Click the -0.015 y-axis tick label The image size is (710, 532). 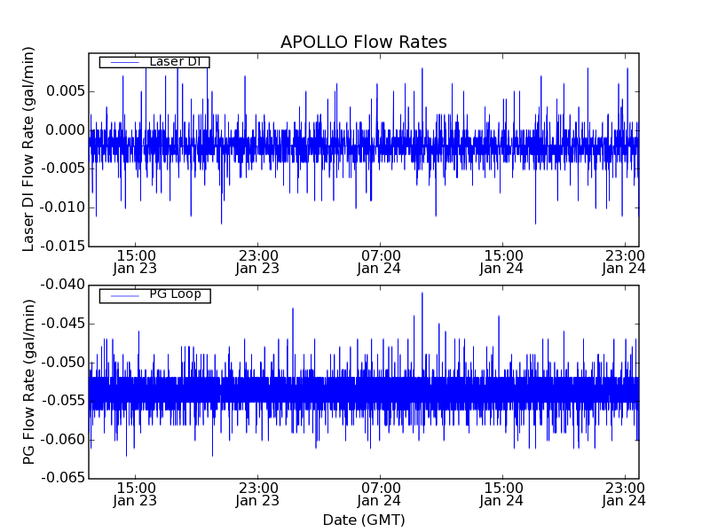pos(63,246)
